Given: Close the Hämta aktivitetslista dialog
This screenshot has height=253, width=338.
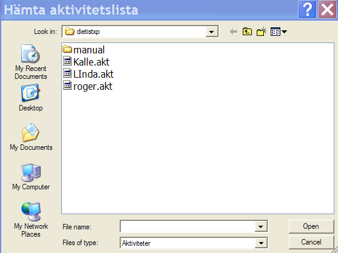Looking at the screenshot, I should coord(327,9).
